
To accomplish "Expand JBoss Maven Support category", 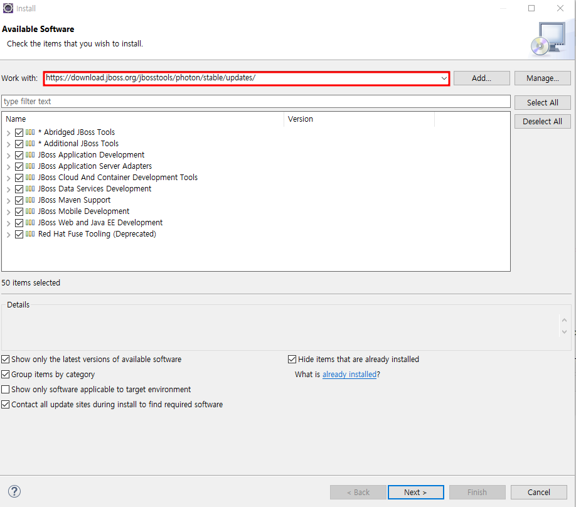I will [8, 201].
